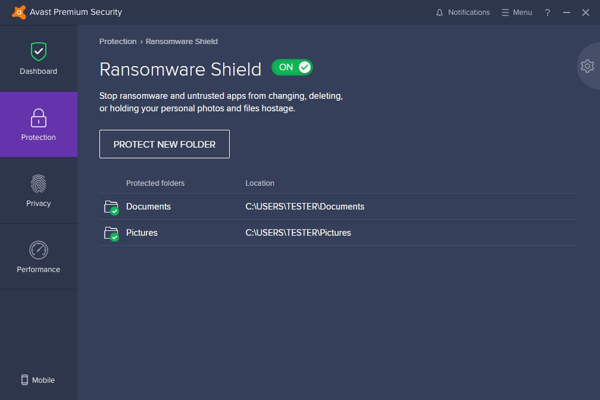Select Protection in the breadcrumb trail
Viewport: 600px width, 400px height.
click(x=118, y=41)
